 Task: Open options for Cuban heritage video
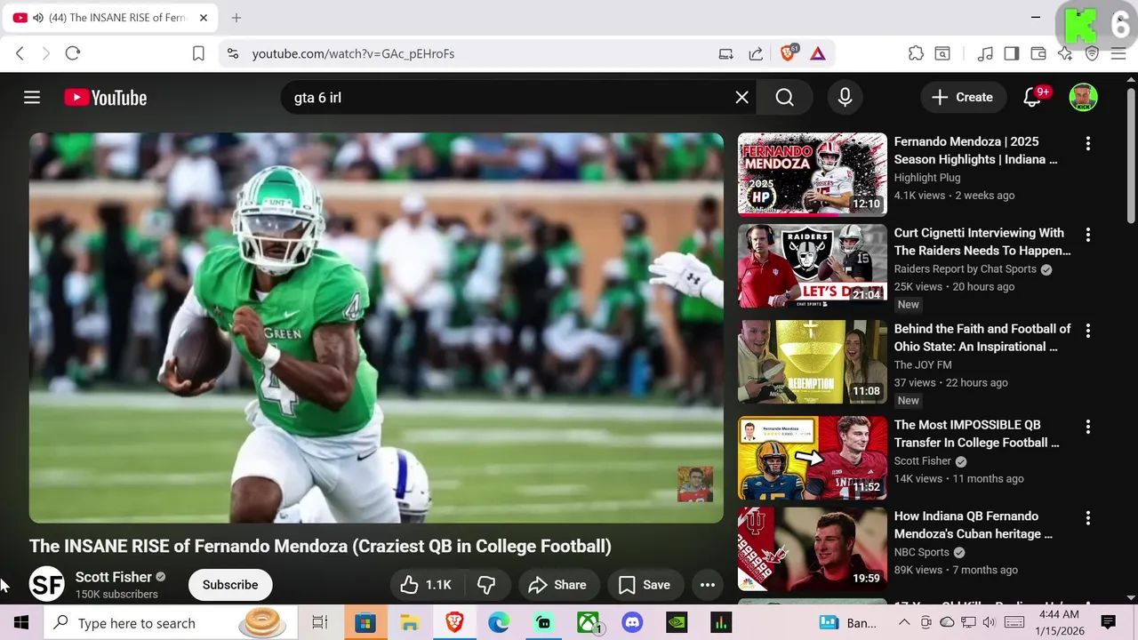pos(1087,518)
